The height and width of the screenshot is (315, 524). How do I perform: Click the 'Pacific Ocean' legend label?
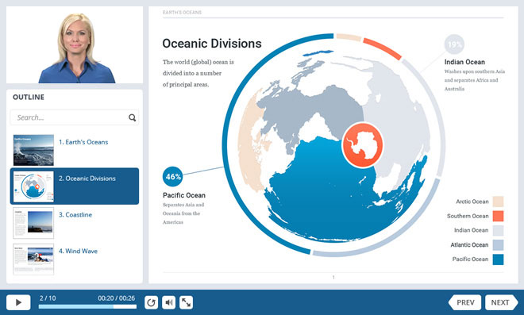(x=470, y=259)
